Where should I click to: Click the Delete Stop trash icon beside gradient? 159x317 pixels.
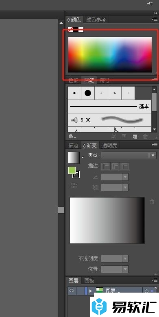coord(152,202)
